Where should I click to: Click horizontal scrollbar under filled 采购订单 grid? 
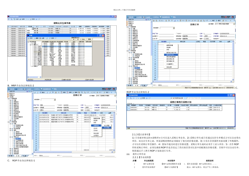[x=73, y=152]
